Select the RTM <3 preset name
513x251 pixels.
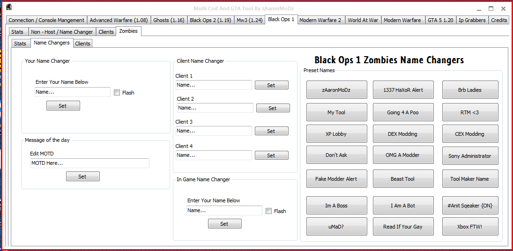click(470, 112)
